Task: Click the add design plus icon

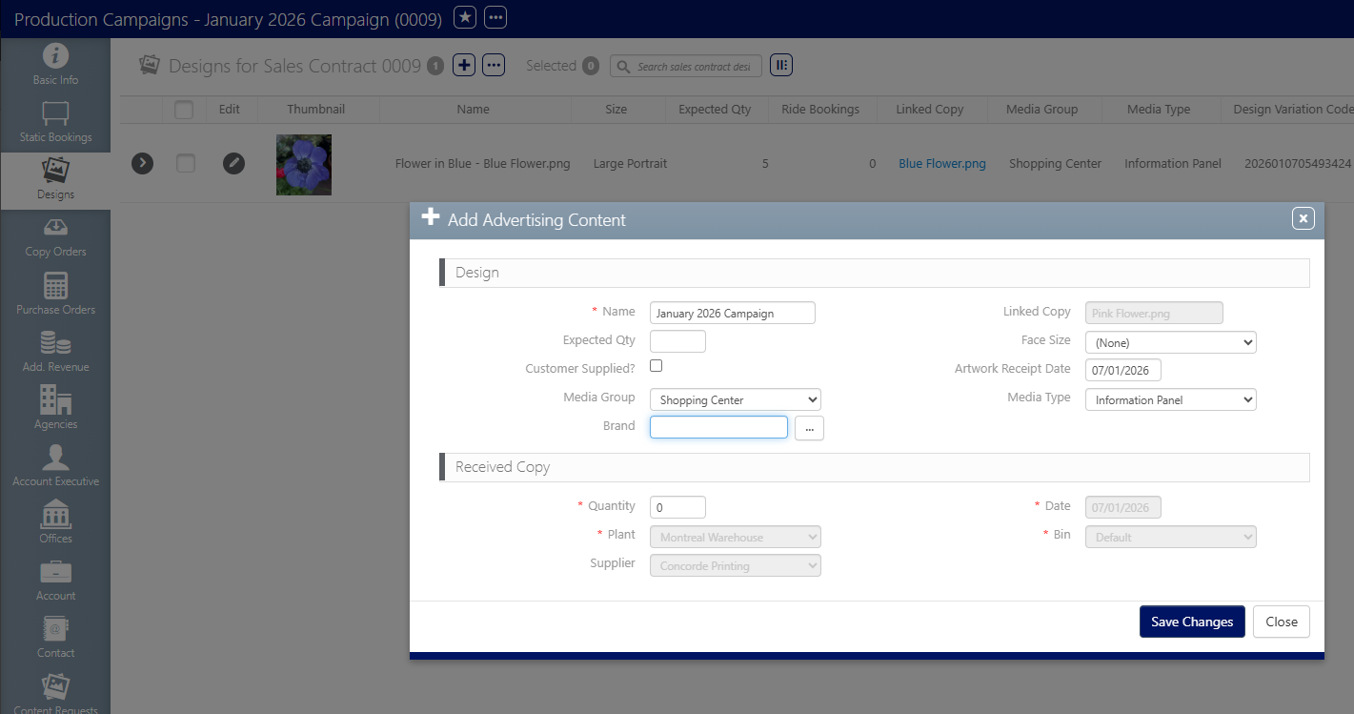Action: (x=464, y=65)
